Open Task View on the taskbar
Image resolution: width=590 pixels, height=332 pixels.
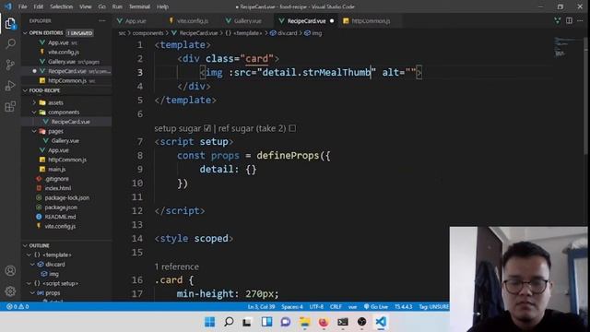pos(247,322)
